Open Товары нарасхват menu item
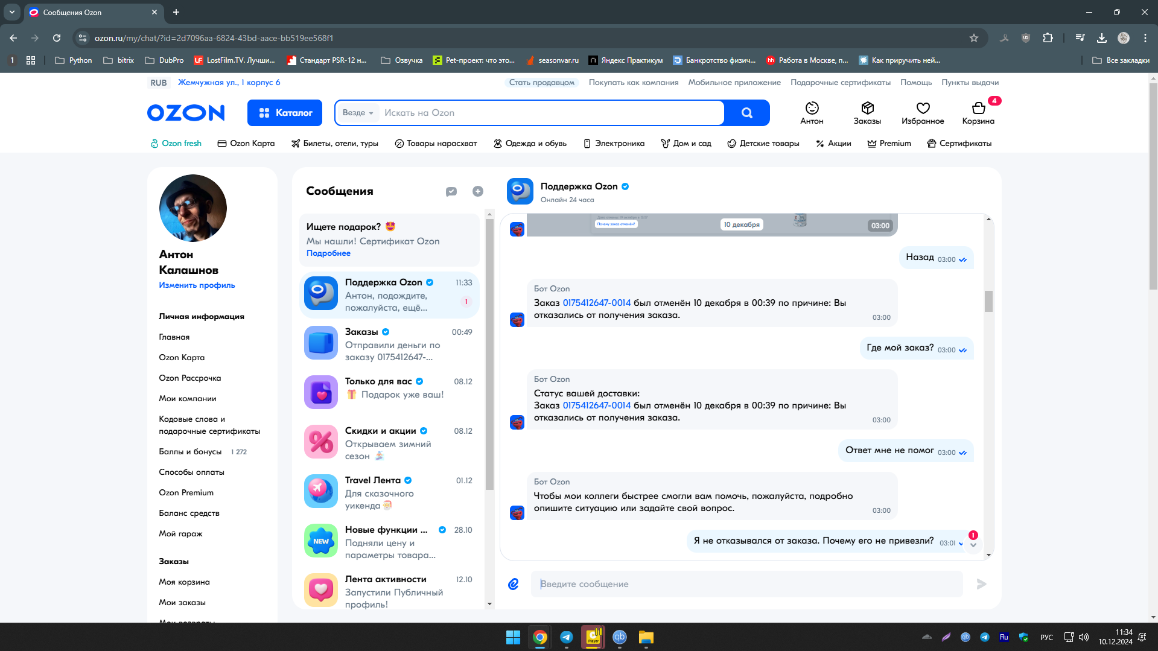1158x651 pixels. pyautogui.click(x=436, y=144)
